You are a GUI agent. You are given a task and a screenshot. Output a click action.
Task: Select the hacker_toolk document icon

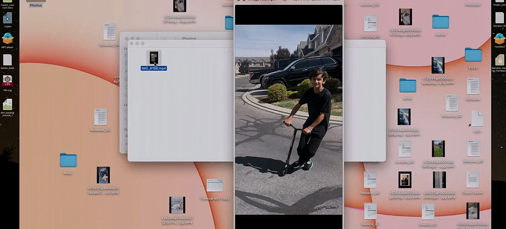click(7, 60)
